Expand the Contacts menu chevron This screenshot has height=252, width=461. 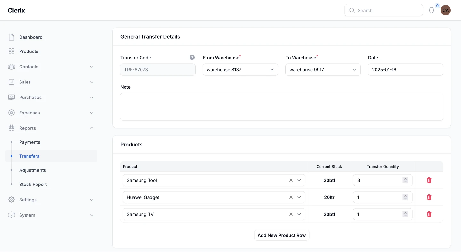[x=92, y=67]
